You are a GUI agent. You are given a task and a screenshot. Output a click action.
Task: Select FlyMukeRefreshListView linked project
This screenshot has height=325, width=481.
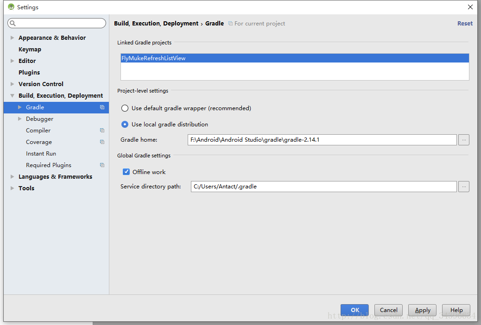point(295,58)
